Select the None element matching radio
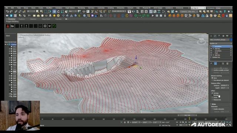 [x=212, y=78]
